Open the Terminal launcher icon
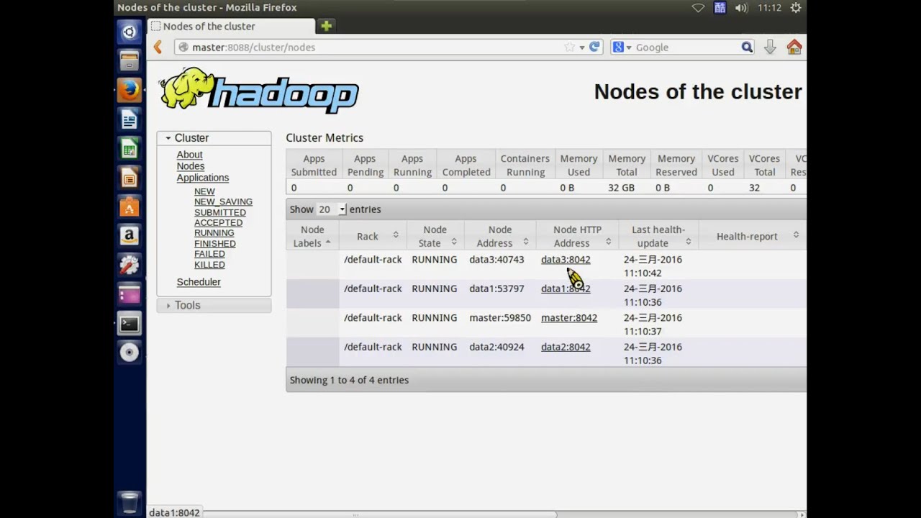This screenshot has height=518, width=921. tap(130, 324)
